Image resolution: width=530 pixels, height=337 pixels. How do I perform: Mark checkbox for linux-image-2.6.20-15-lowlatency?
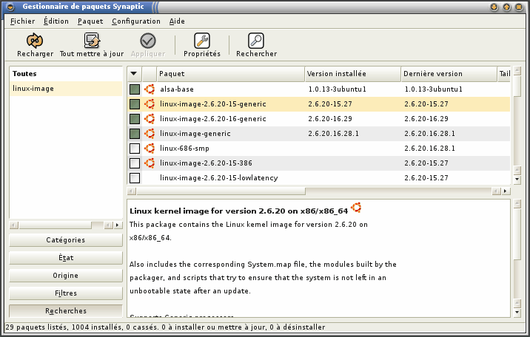135,178
